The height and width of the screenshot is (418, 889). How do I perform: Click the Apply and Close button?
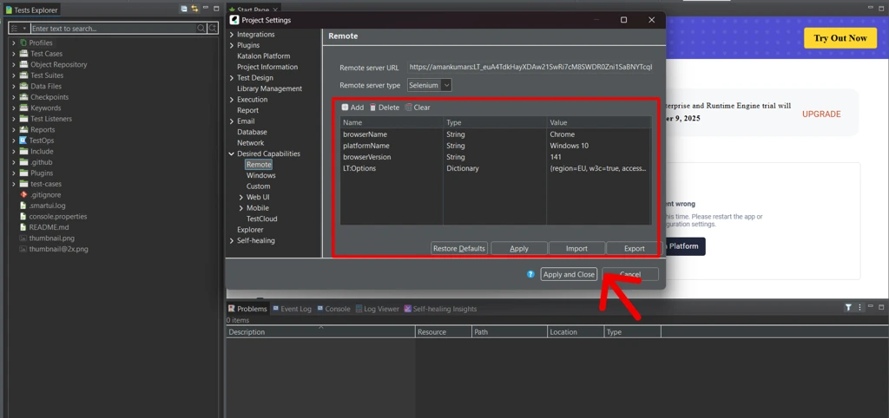tap(569, 274)
